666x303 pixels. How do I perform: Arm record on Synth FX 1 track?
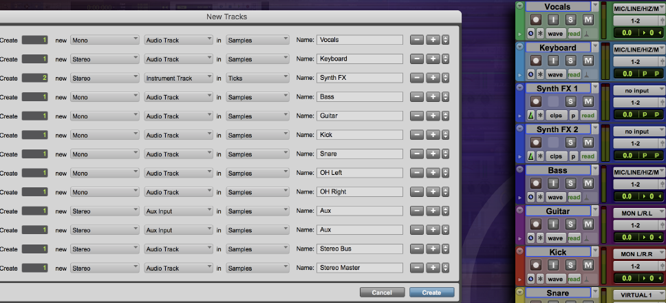pos(536,101)
